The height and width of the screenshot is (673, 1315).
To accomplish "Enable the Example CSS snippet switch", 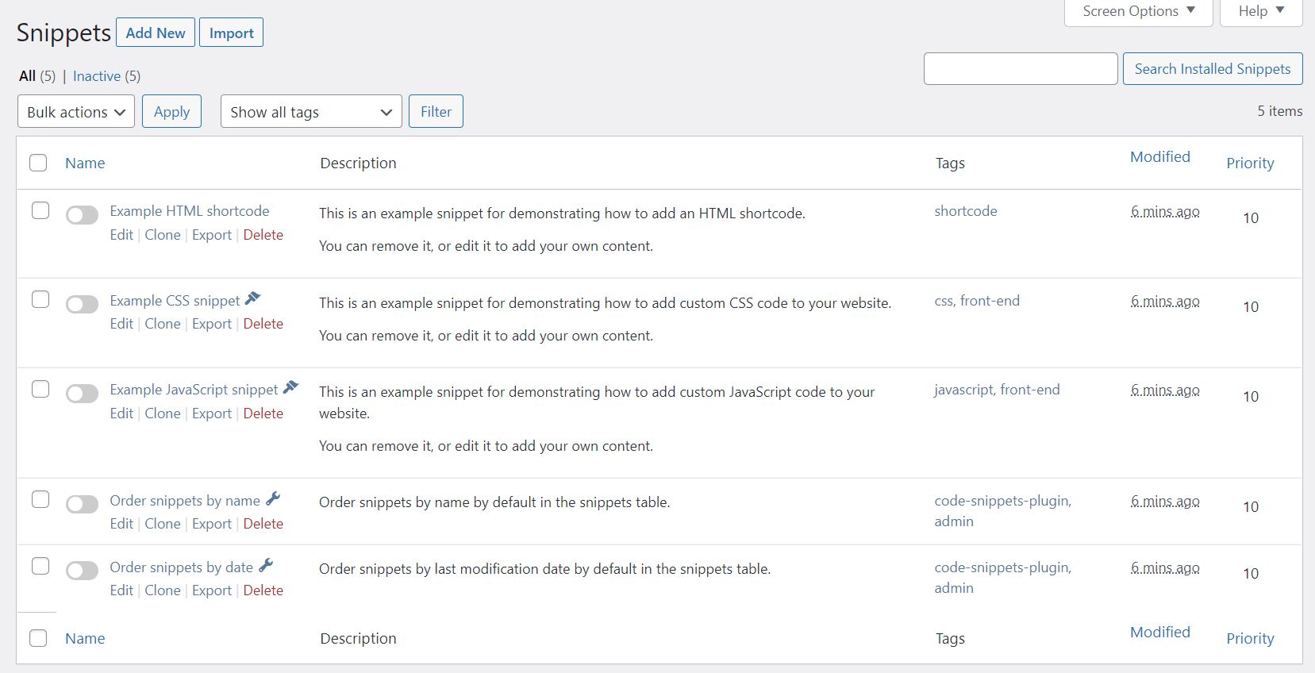I will (82, 304).
